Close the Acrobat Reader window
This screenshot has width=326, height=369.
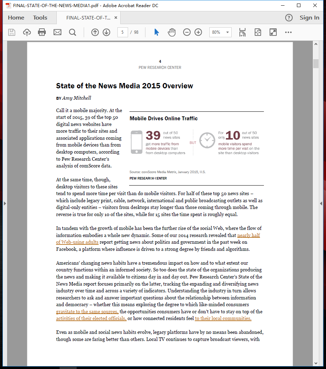point(315,5)
